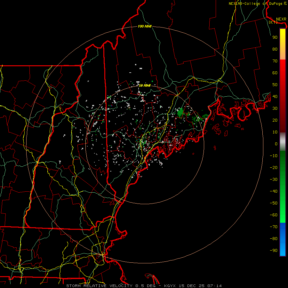Viewport: 288px width, 288px height.
Task: Click the 10 value on velocity scale
Action: (x=275, y=132)
